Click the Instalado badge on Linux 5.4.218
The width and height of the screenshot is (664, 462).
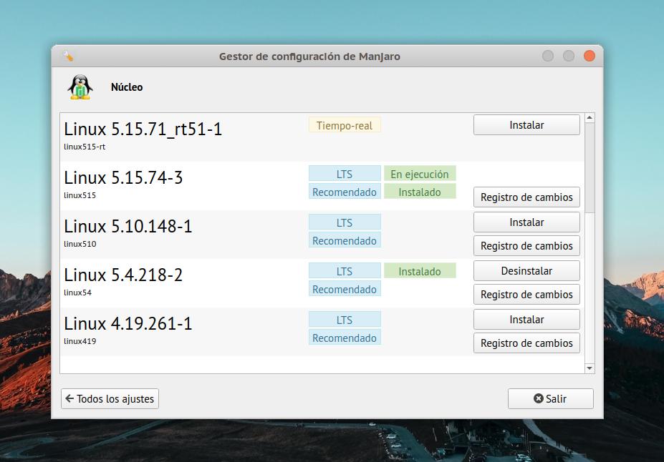coord(420,271)
